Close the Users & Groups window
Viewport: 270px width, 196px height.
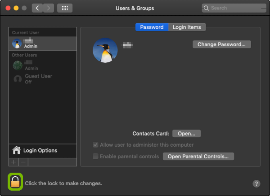[x=8, y=8]
